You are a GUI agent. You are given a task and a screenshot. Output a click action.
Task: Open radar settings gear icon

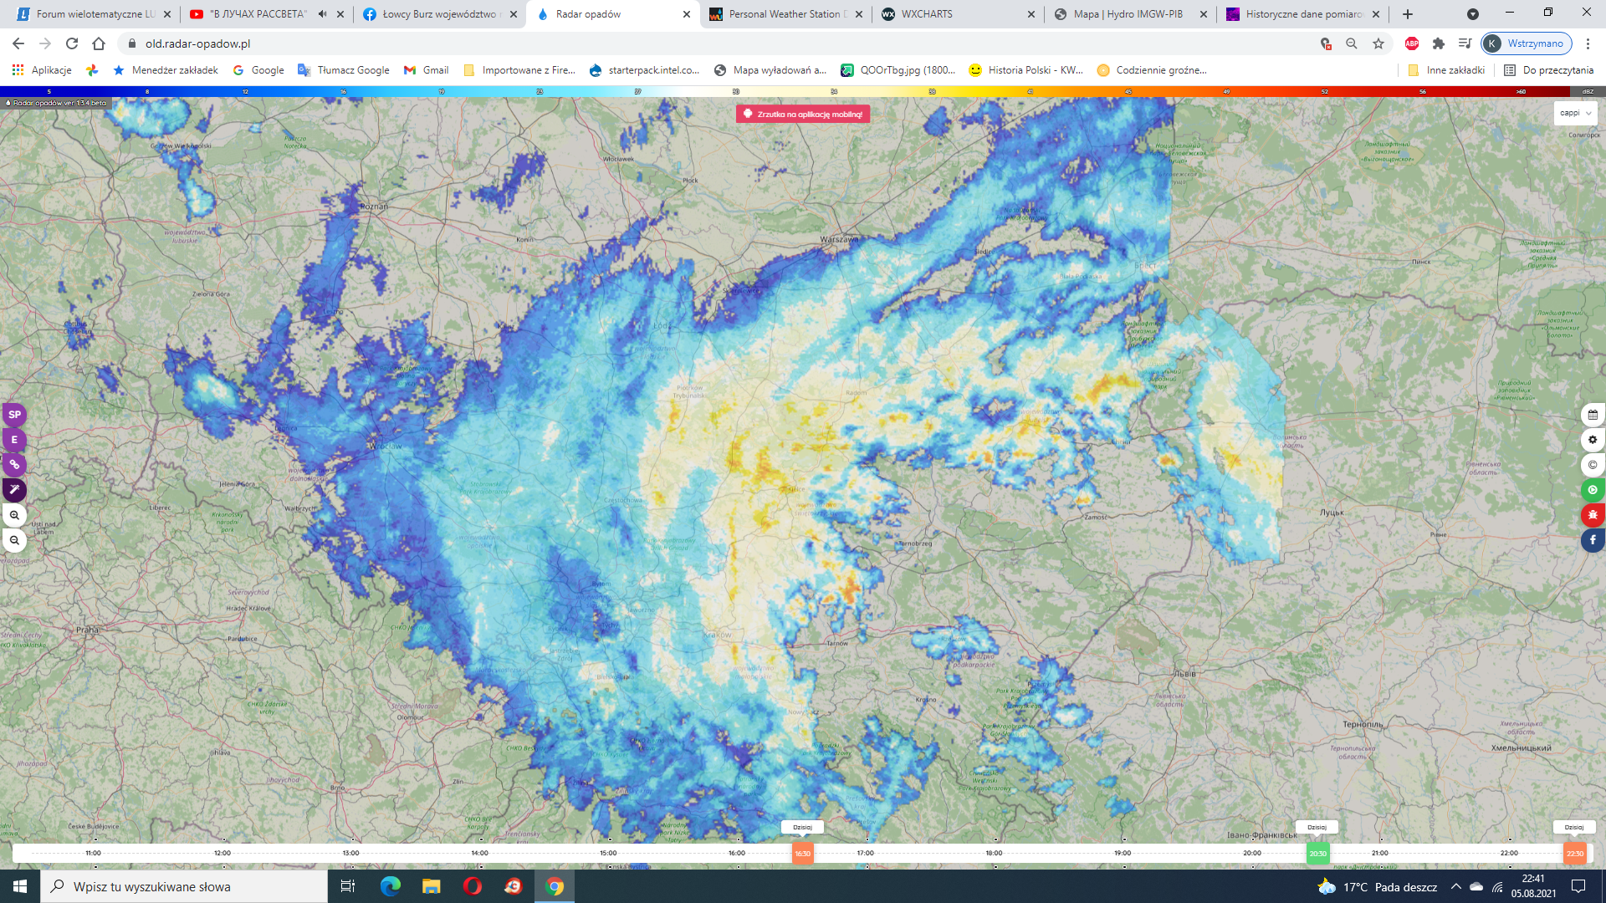1593,440
